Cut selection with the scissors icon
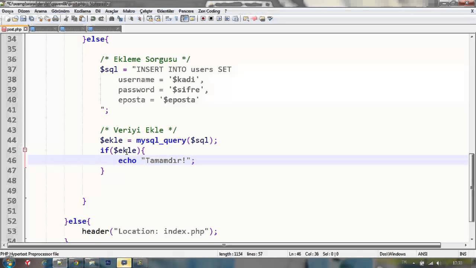The height and width of the screenshot is (268, 476). tap(66, 19)
